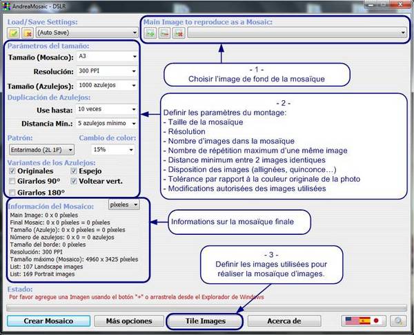Click the remove main image minus icon

[x=164, y=32]
